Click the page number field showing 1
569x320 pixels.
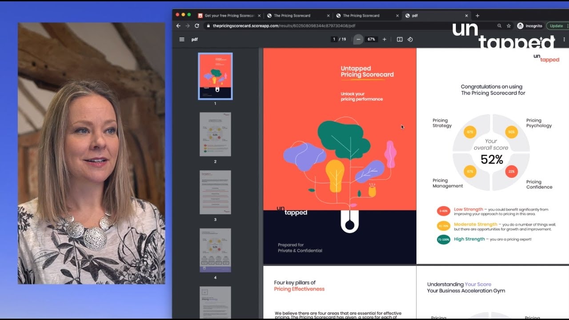pos(334,39)
